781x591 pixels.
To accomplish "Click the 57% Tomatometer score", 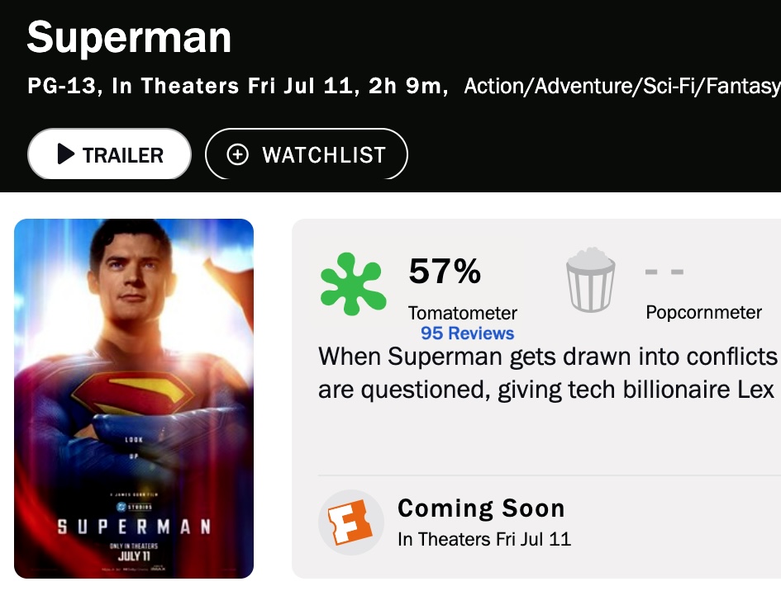I will coord(445,272).
